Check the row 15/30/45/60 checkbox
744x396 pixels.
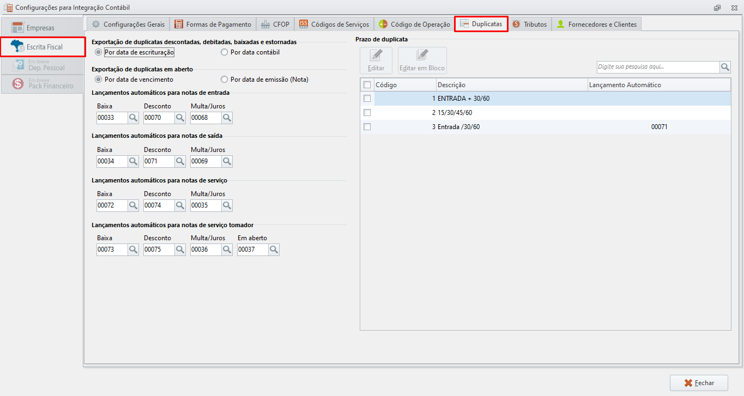click(367, 113)
